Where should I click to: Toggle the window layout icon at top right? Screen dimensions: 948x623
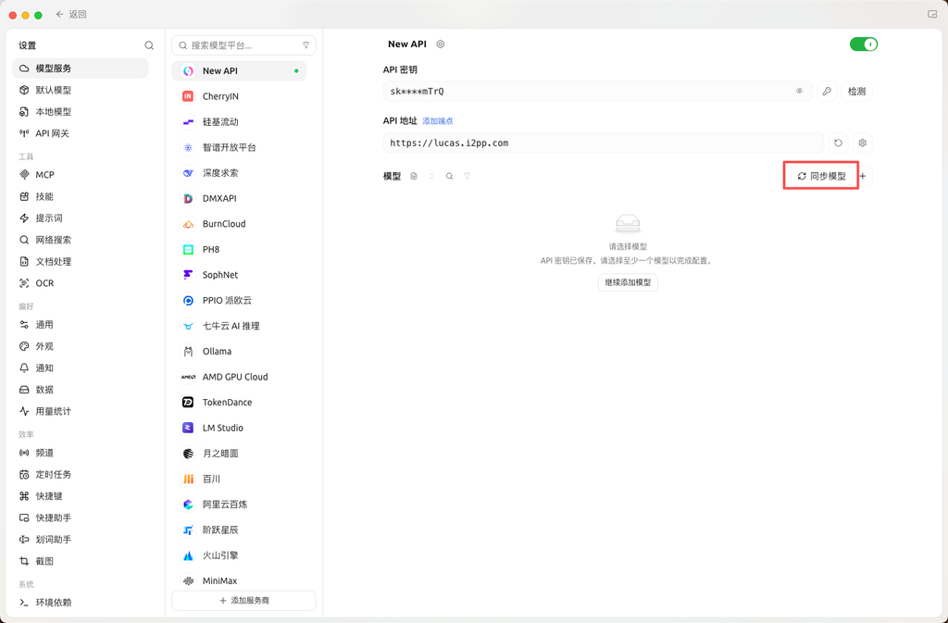[931, 14]
